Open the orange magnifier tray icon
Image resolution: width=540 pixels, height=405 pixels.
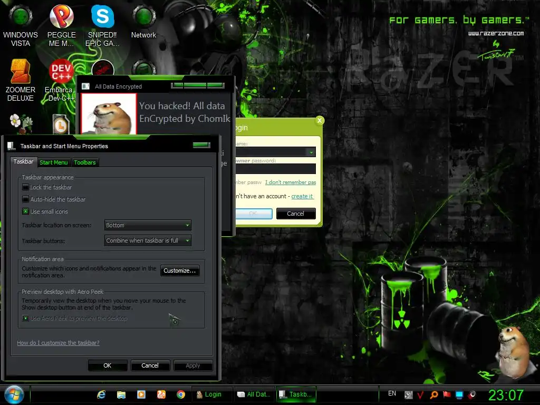tap(433, 394)
